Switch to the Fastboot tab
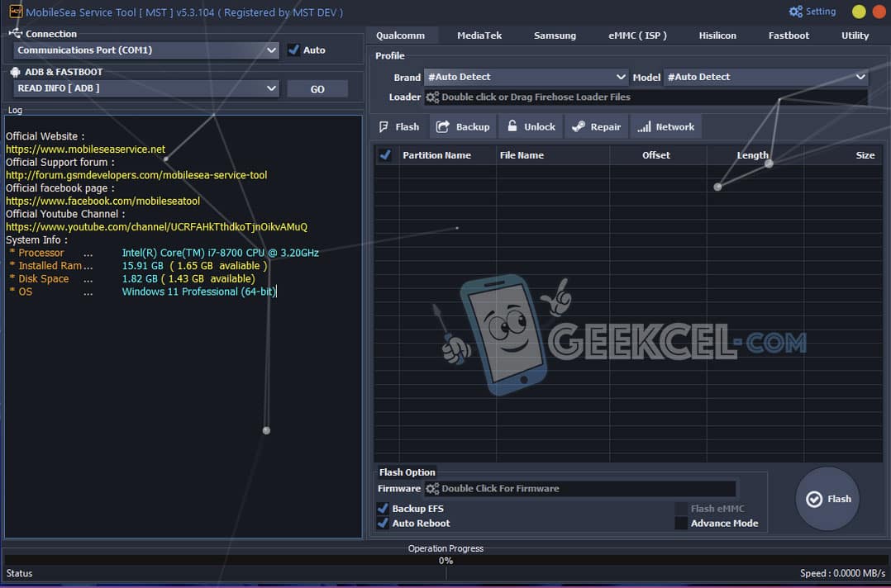Viewport: 891px width, 588px height. click(x=789, y=36)
